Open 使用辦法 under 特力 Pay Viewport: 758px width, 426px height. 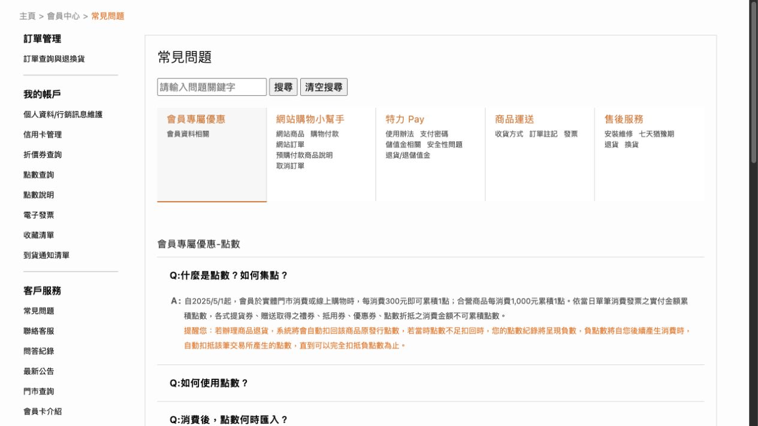coord(400,134)
